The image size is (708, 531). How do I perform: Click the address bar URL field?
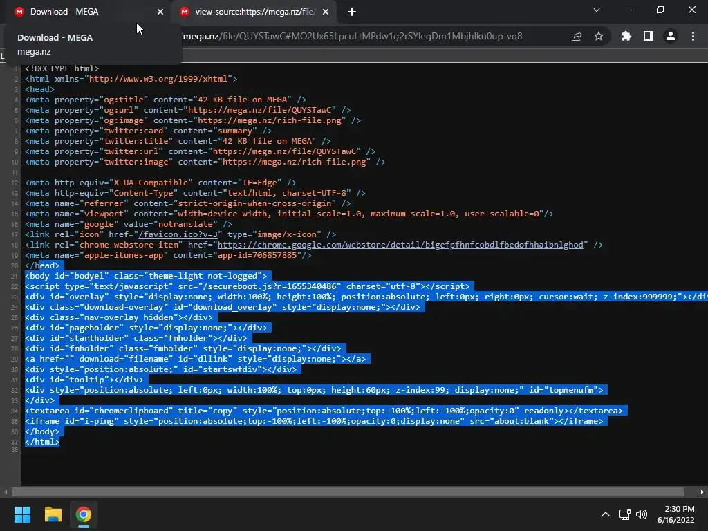pos(352,37)
